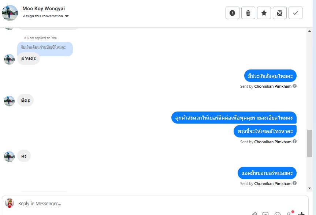The width and height of the screenshot is (316, 215).
Task: Mark conversation unread with envelope icon
Action: click(279, 13)
